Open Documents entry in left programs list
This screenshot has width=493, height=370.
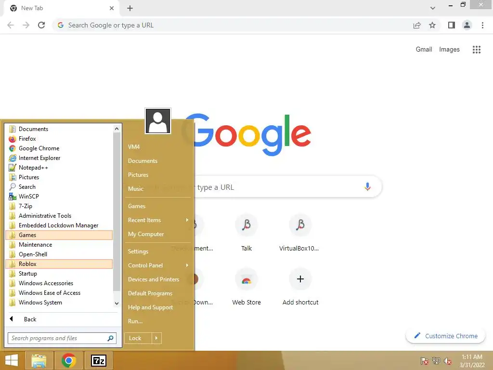[59, 129]
